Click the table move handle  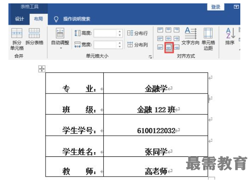pos(42,69)
